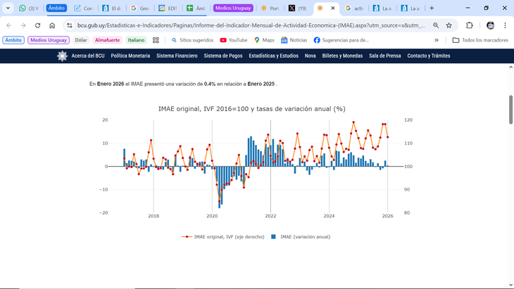514x289 pixels.
Task: Click the BCU logo in navigation bar
Action: point(63,56)
